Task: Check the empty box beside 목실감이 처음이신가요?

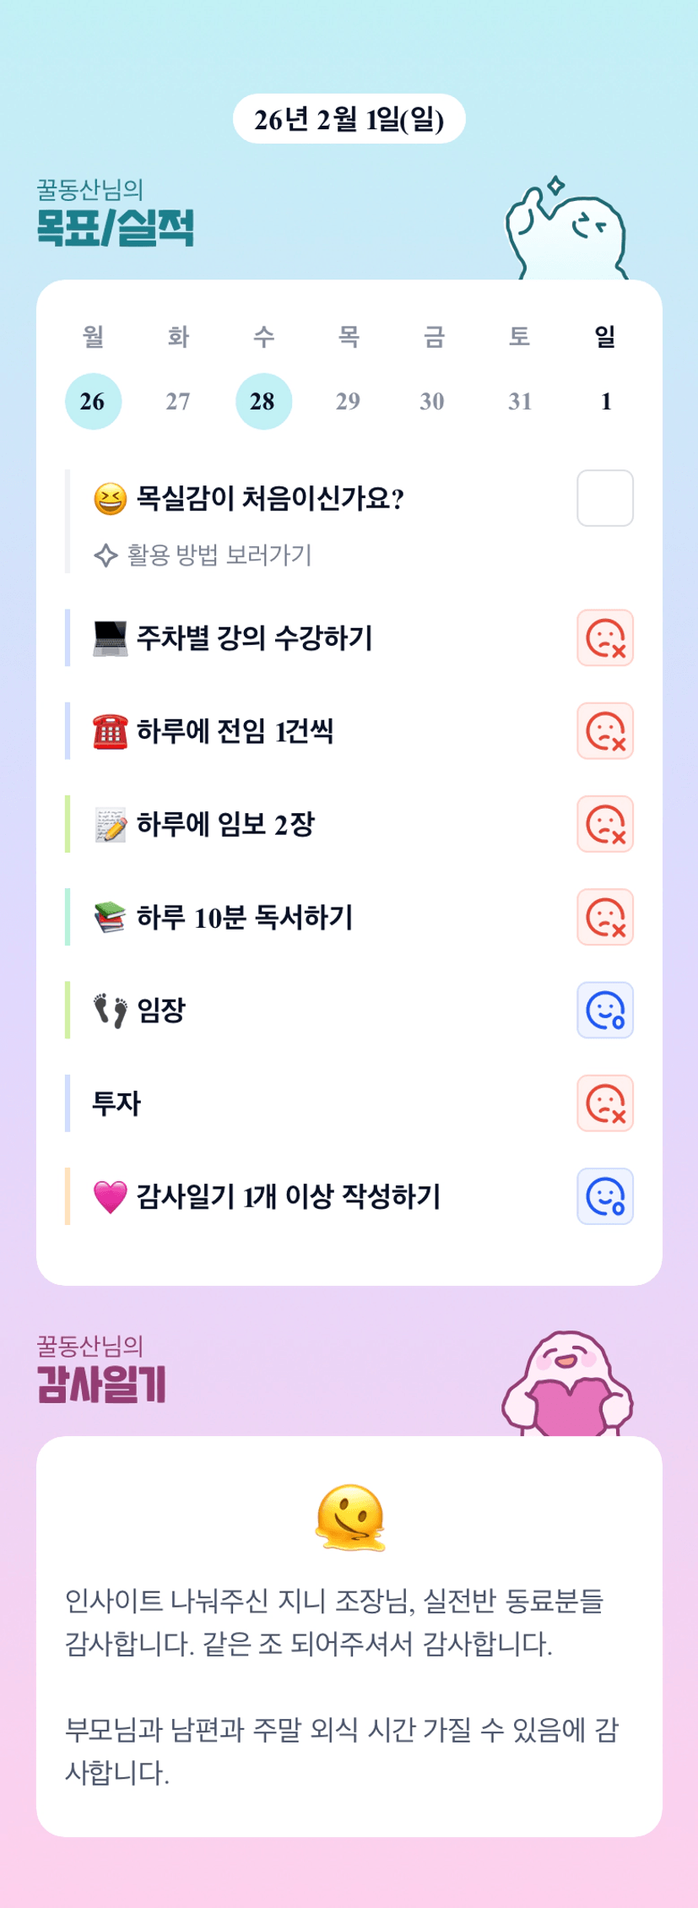Action: coord(604,498)
